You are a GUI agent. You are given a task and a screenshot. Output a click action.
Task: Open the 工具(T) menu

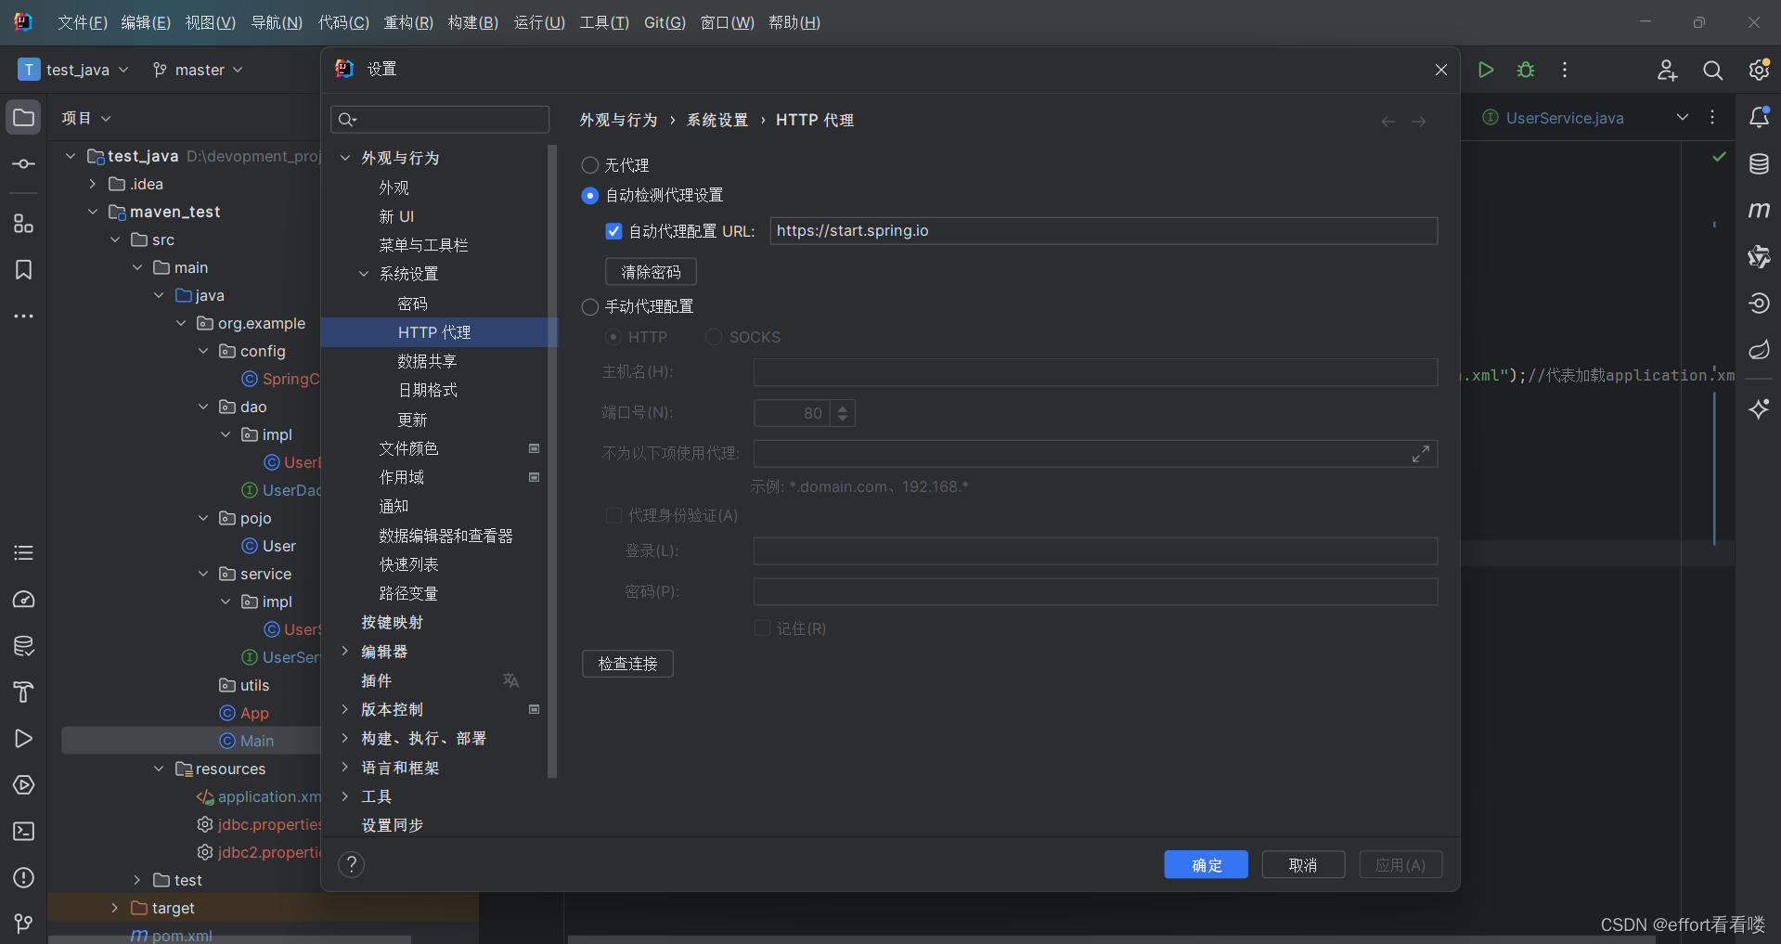[604, 22]
